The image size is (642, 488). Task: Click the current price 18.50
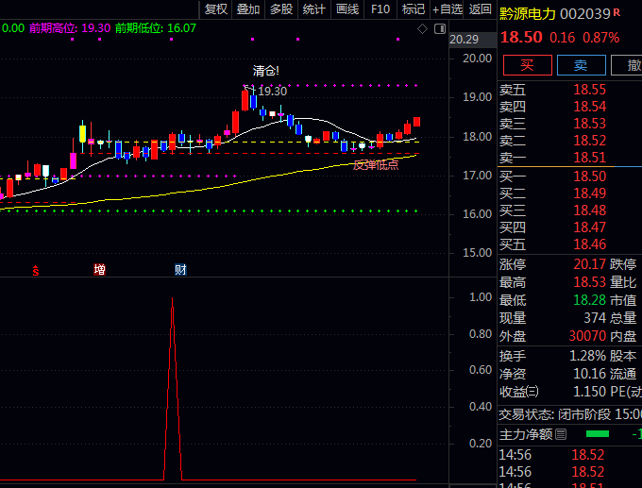click(521, 37)
